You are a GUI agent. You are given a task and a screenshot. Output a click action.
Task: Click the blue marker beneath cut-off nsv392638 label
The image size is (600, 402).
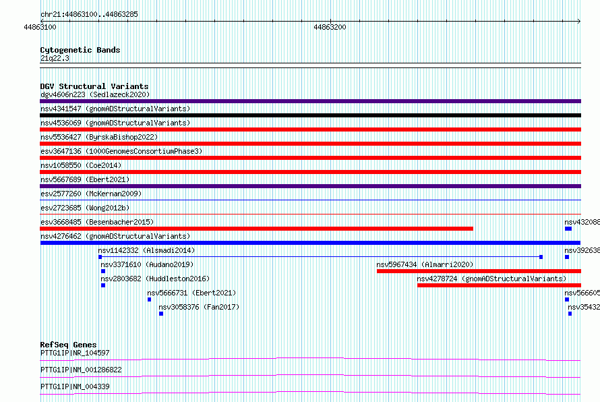(567, 257)
